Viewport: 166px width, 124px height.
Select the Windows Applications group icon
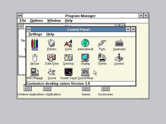[x=27, y=88]
